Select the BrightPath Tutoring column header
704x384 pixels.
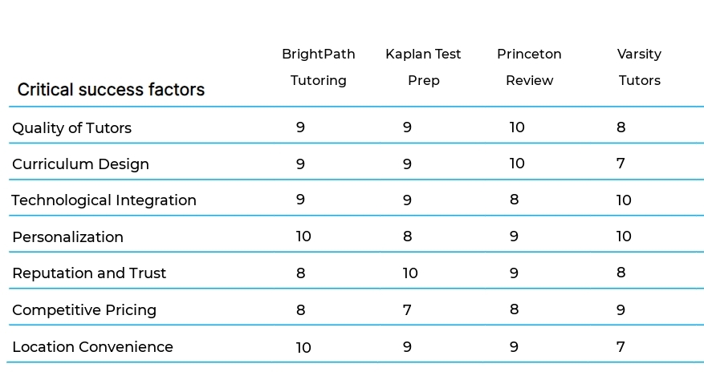tap(318, 67)
